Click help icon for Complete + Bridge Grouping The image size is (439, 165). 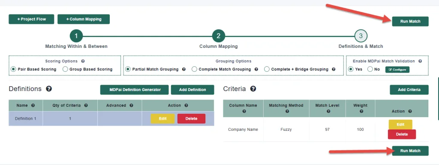(x=334, y=69)
